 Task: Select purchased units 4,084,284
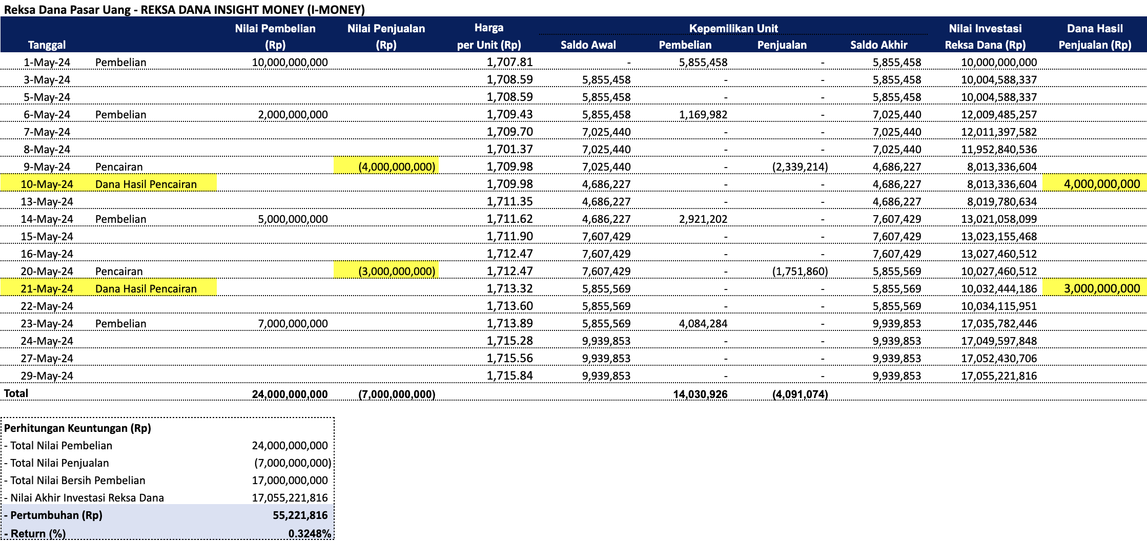(703, 324)
